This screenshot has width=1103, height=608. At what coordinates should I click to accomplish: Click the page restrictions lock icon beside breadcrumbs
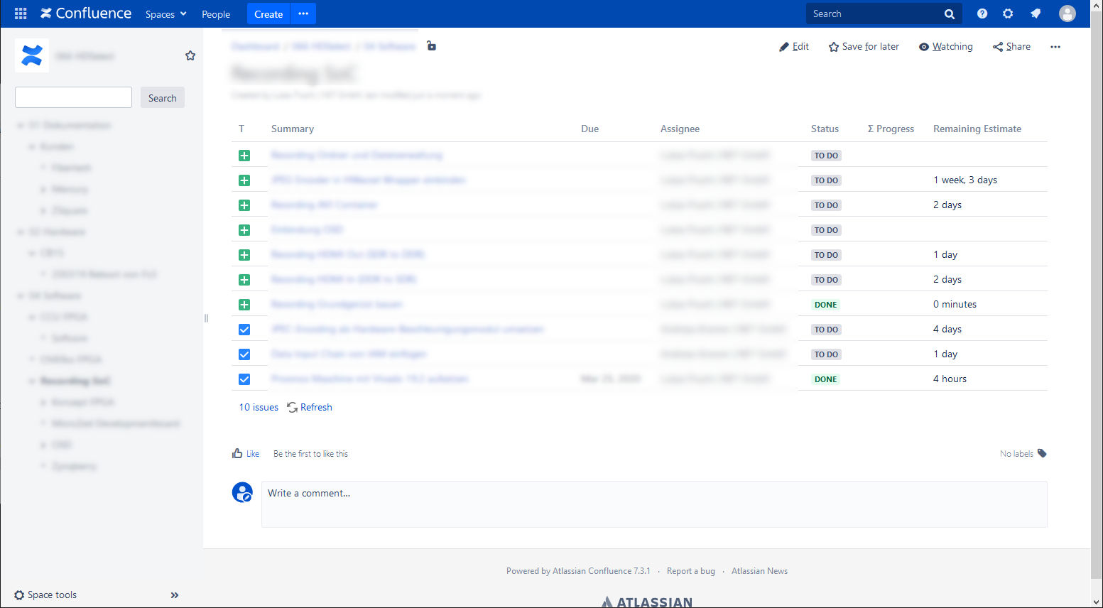pos(431,46)
